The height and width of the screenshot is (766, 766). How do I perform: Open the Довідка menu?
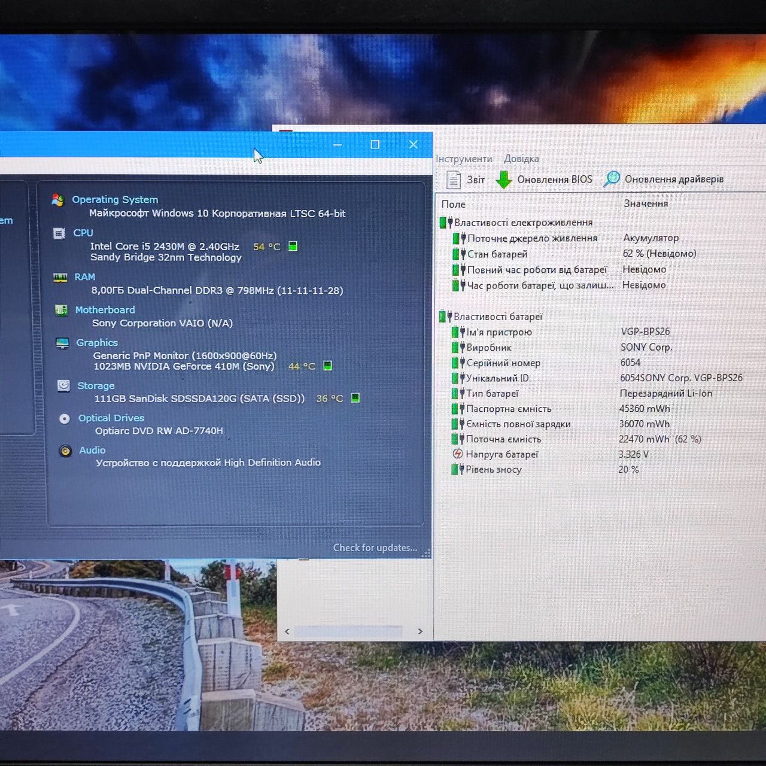click(x=521, y=159)
